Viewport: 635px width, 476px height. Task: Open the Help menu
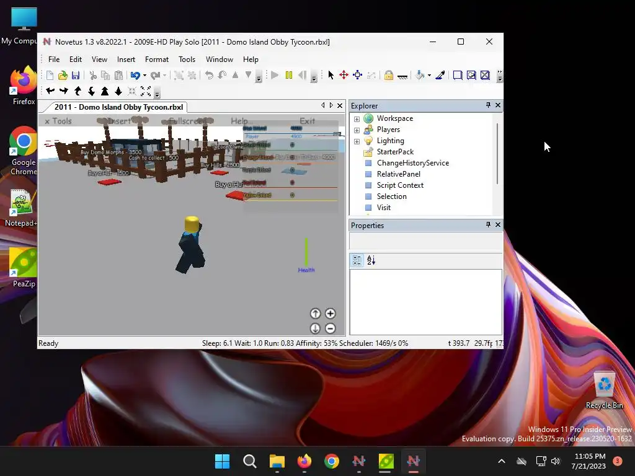[x=251, y=59]
